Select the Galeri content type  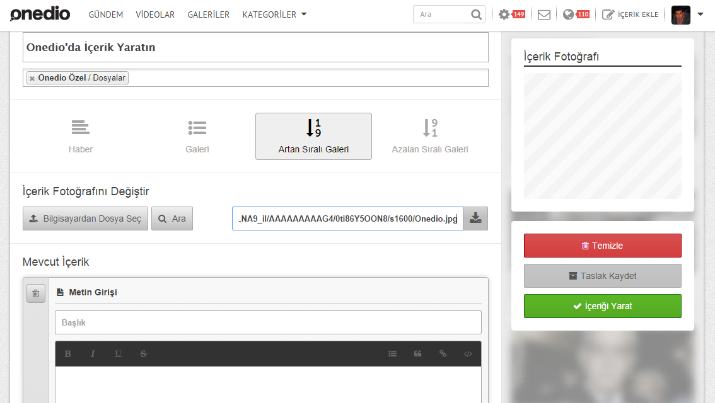[197, 136]
